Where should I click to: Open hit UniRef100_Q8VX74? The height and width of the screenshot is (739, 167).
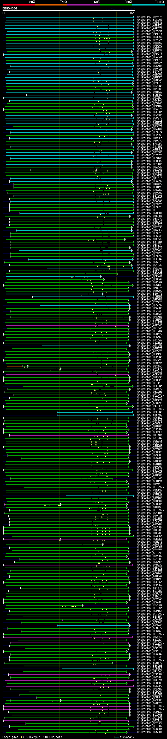[x=150, y=17]
